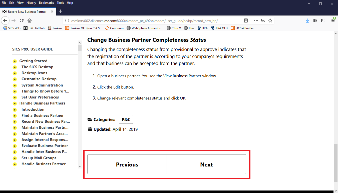Screen dimensions: 338x193
Task: Reload the current page
Action: (22, 20)
